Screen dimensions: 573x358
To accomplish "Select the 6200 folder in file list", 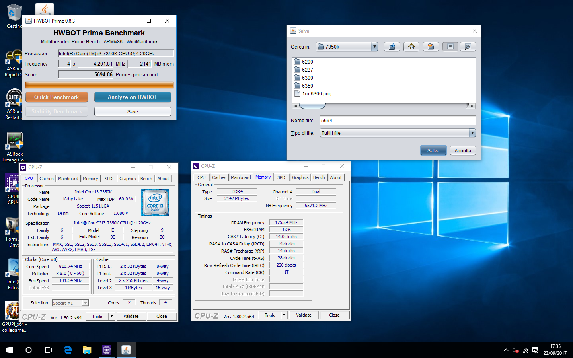I will pos(304,62).
